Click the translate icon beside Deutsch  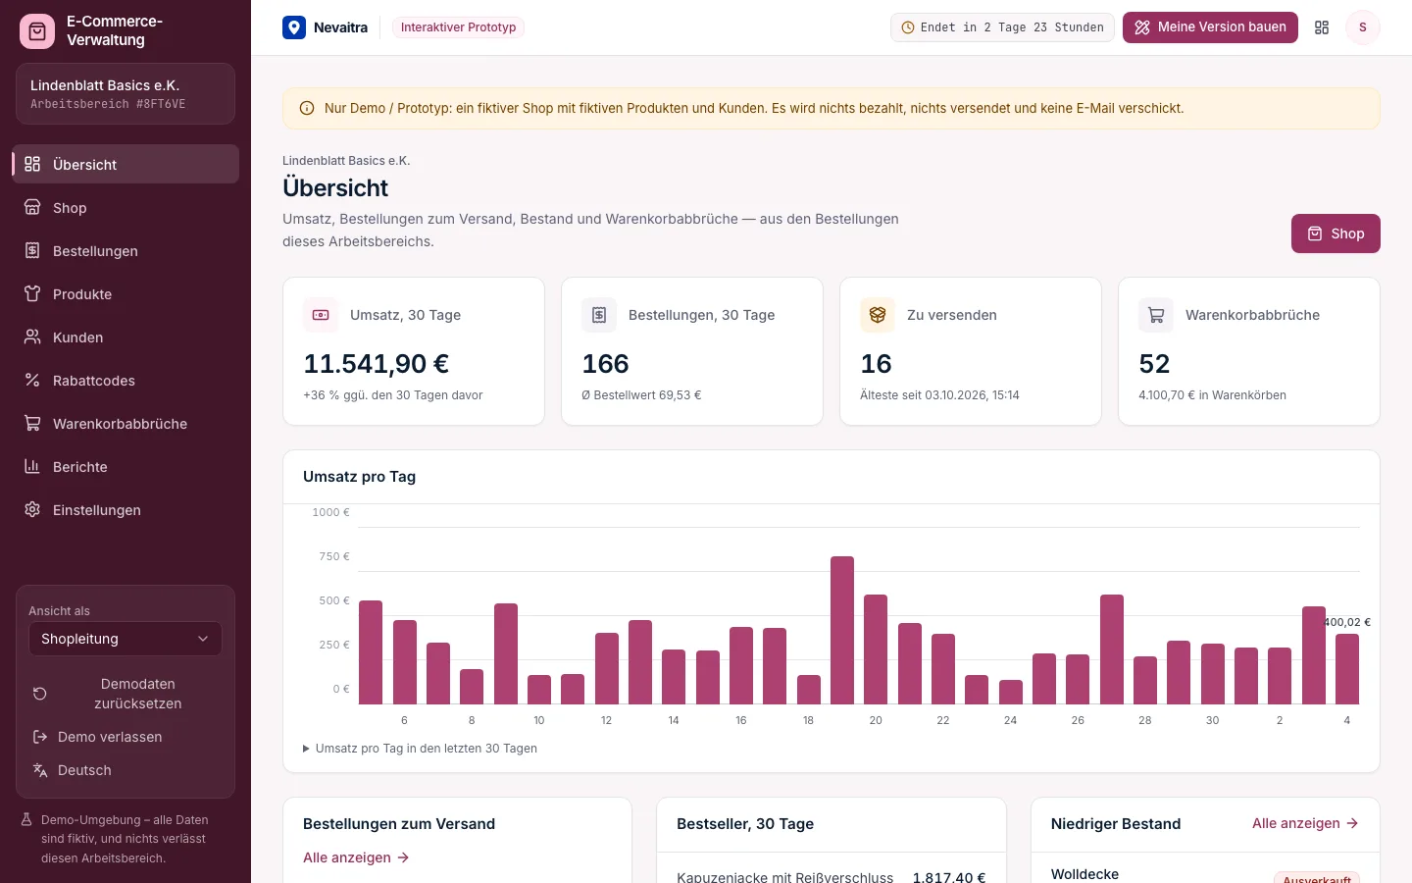point(40,770)
